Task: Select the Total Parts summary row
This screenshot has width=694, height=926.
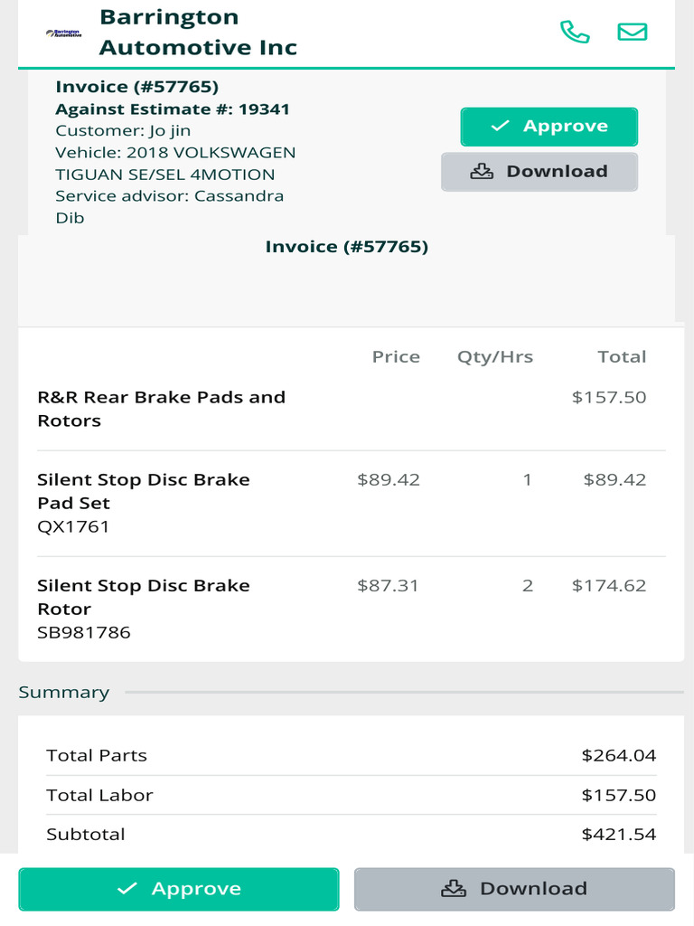Action: (351, 755)
